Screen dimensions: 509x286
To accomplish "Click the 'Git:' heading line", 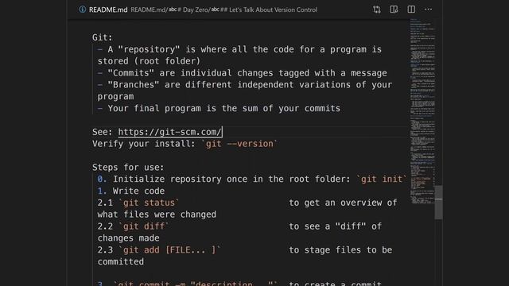I will (x=103, y=37).
